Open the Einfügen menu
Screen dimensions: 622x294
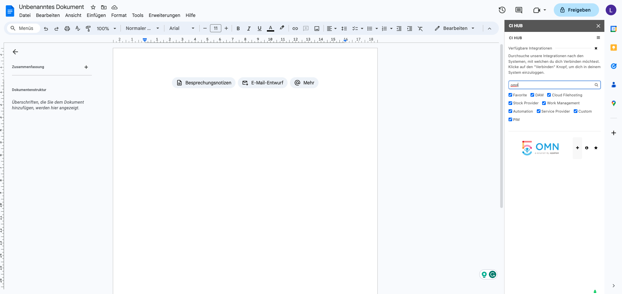coord(96,15)
